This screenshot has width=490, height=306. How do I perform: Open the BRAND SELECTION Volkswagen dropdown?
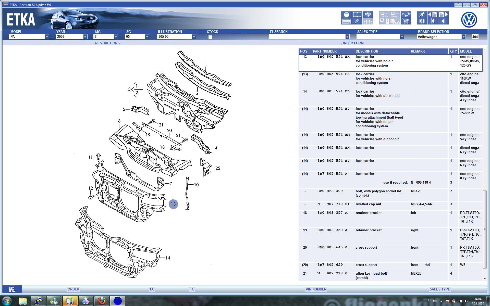pyautogui.click(x=463, y=37)
